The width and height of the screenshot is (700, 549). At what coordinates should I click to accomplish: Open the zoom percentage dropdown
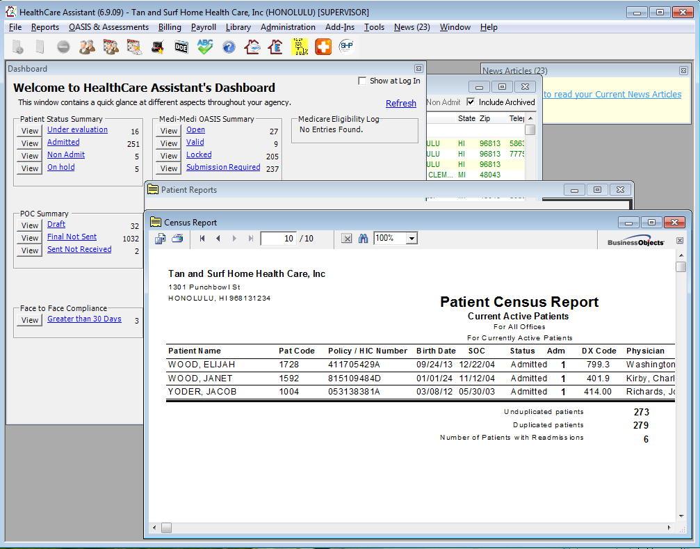tap(412, 238)
